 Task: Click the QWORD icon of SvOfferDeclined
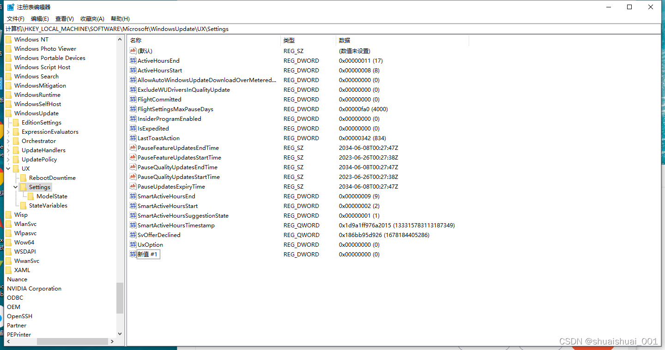pos(133,235)
